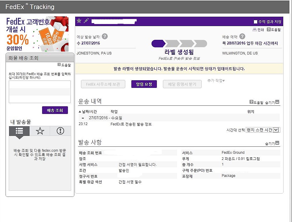The image size is (292, 222).
Task: Collapse 운송 내역 with 숨기기
Action: (272, 102)
